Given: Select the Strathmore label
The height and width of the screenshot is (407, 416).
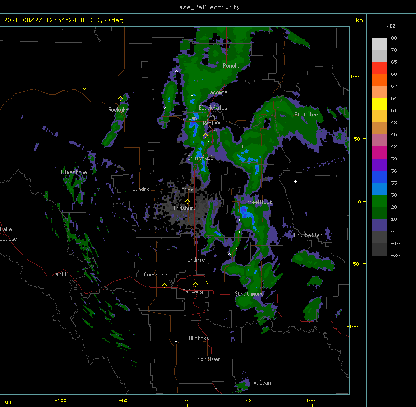Looking at the screenshot, I should [x=249, y=294].
